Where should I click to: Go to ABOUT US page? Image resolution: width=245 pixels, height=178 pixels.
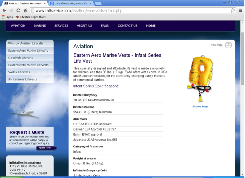pos(84,26)
